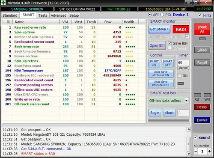Select the Ultra DMA CRC errors row
214x158 pixels.
coord(74,95)
